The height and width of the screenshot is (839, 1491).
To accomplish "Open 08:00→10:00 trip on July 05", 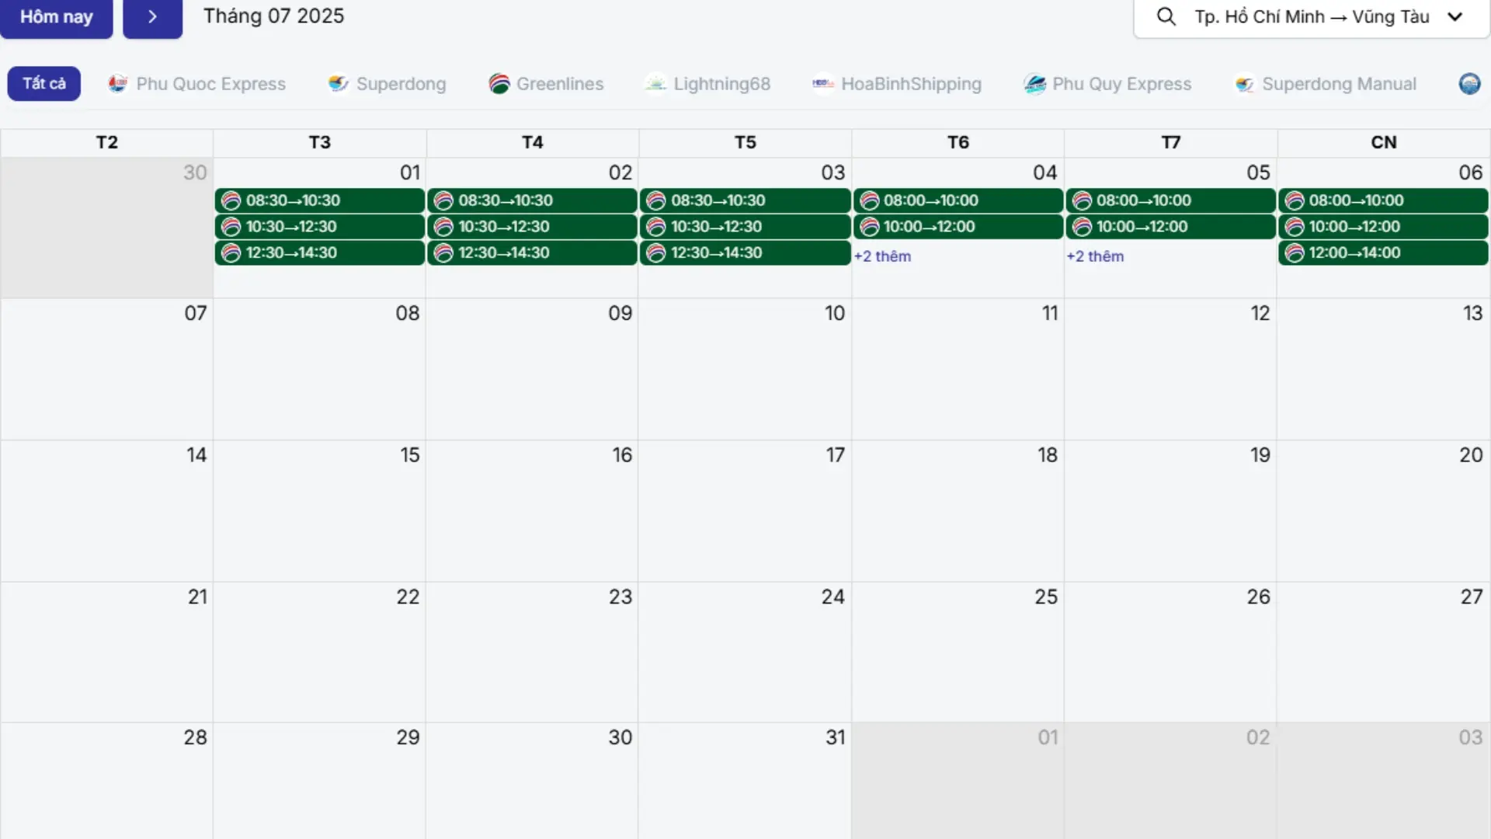I will click(1170, 200).
